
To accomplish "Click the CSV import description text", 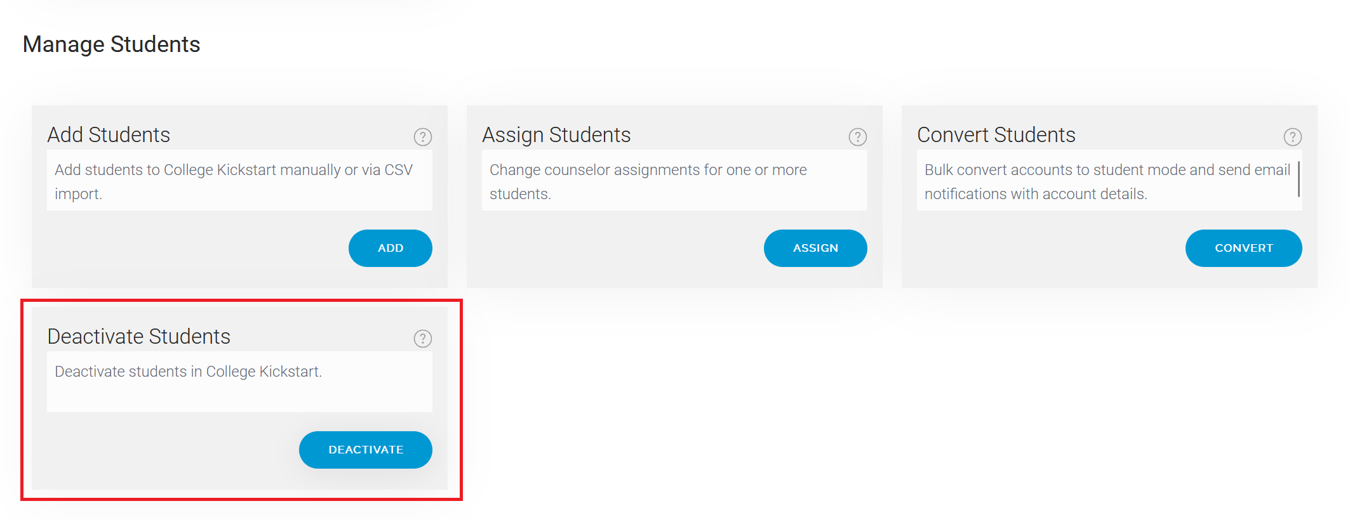I will [x=234, y=181].
